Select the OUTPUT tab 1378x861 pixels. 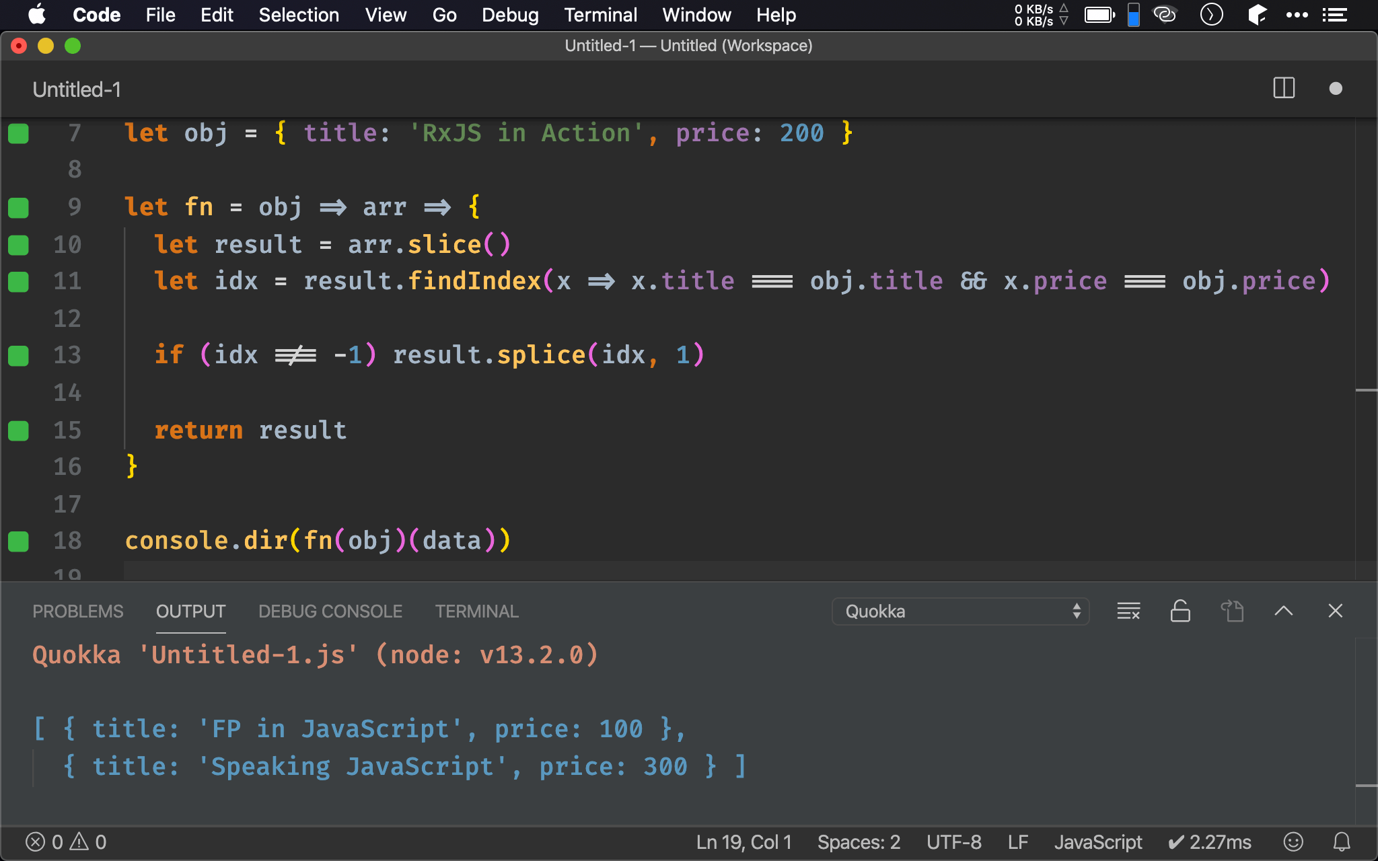click(x=190, y=611)
